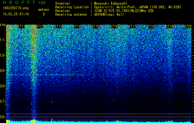The height and width of the screenshot is (123, 194).
Task: Click the timestamp 10.02.25 07:10
Action: tap(16, 14)
